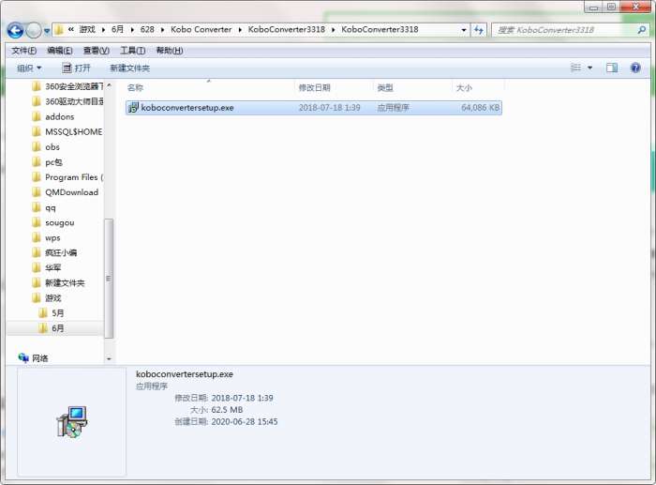The height and width of the screenshot is (485, 656).
Task: Click navigation pane scroll down arrow
Action: [109, 359]
